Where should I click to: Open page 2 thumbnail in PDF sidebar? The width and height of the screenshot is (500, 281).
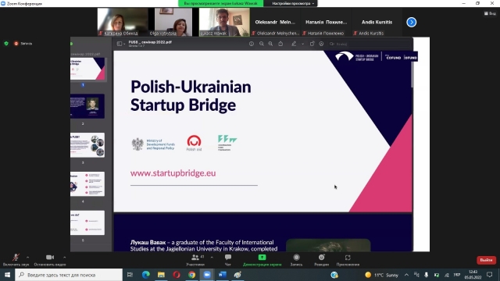pyautogui.click(x=87, y=106)
